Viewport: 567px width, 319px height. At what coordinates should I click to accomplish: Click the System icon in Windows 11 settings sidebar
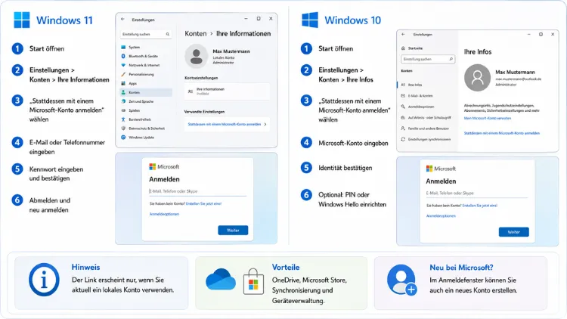click(x=123, y=47)
